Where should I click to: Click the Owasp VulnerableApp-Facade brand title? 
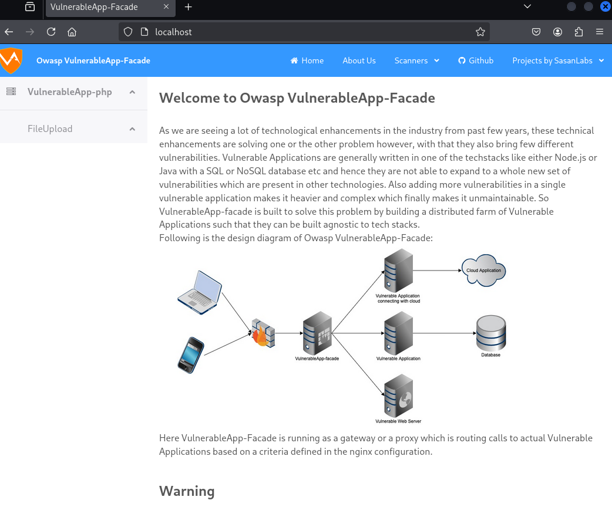pyautogui.click(x=93, y=60)
